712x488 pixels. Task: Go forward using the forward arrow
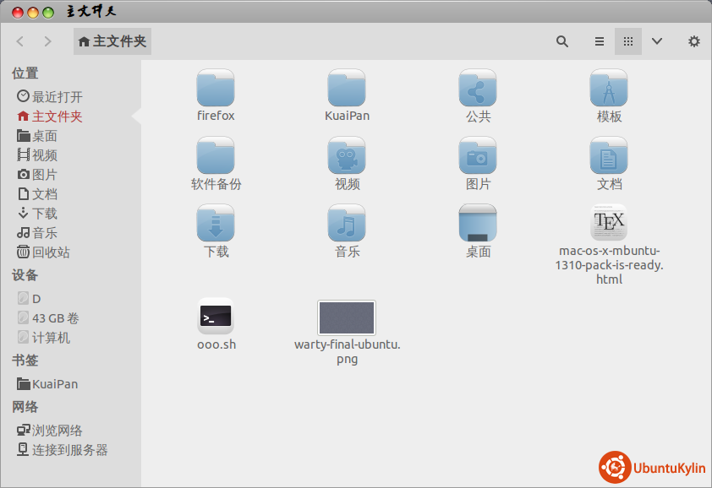pyautogui.click(x=47, y=41)
